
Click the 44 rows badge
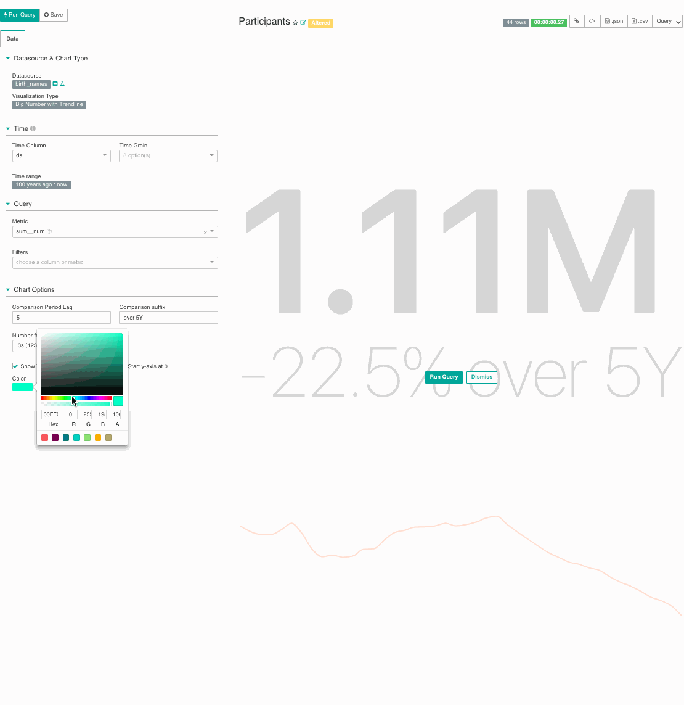(x=516, y=22)
